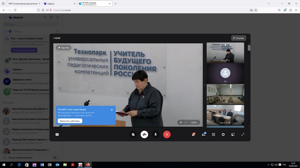This screenshot has height=168, width=300.
Task: Enter fullscreen mode for the call
Action: pyautogui.click(x=243, y=134)
